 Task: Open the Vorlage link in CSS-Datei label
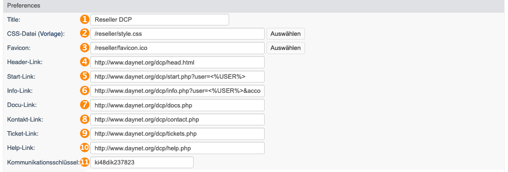coord(50,34)
